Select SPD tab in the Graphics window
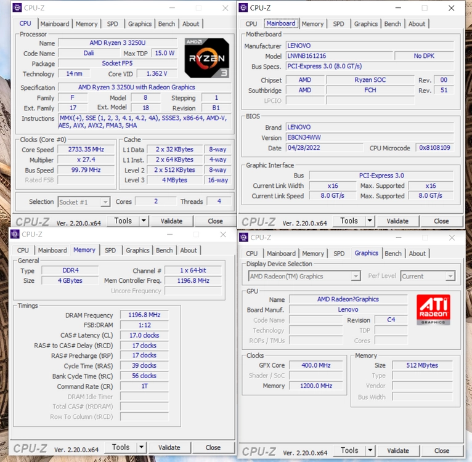Viewport: 472px width, 462px height. coord(339,253)
